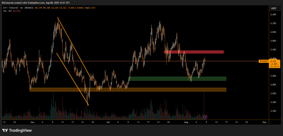Screen dimensions: 283x136
Task: Click the purple lightning event icon
Action: tap(205, 117)
